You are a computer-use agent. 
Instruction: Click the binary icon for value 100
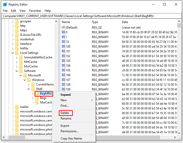tap(63, 46)
